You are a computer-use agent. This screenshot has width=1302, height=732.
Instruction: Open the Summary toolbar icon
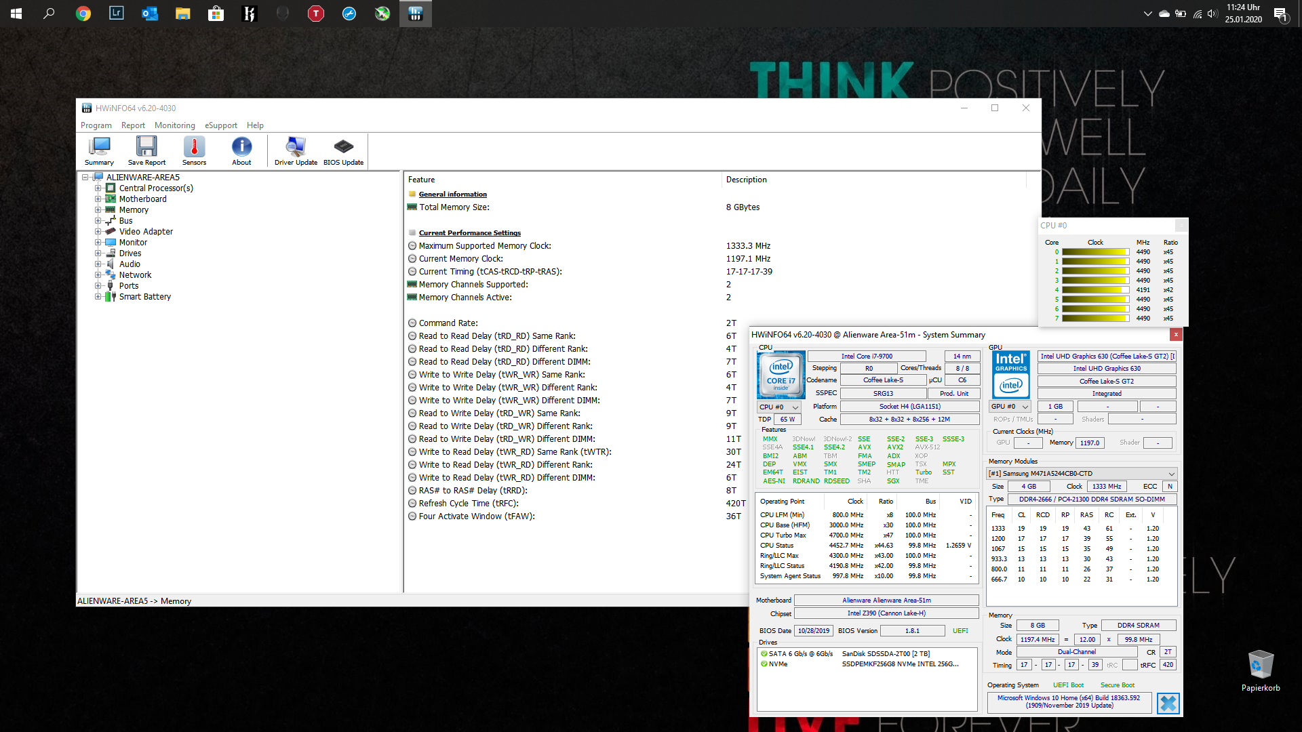pos(99,150)
